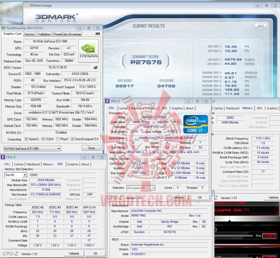
Task: Enable the PhysX checkbox
Action: [58, 139]
